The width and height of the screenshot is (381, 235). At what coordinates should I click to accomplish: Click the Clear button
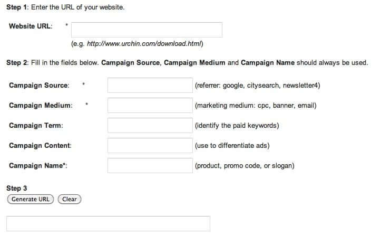point(70,199)
